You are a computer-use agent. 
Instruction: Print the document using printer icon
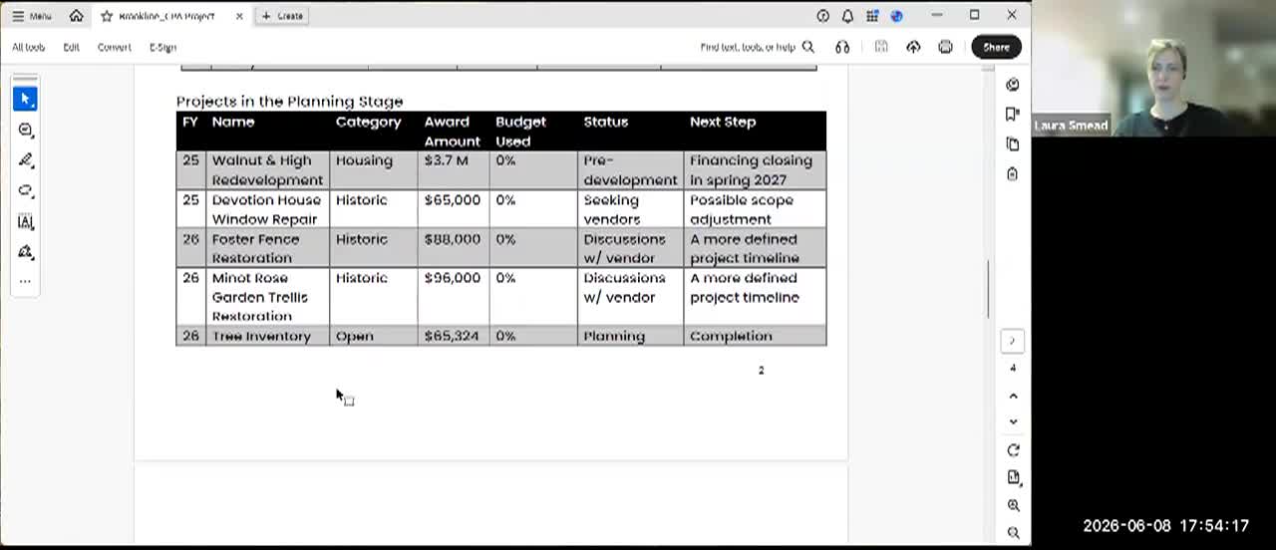click(x=945, y=47)
